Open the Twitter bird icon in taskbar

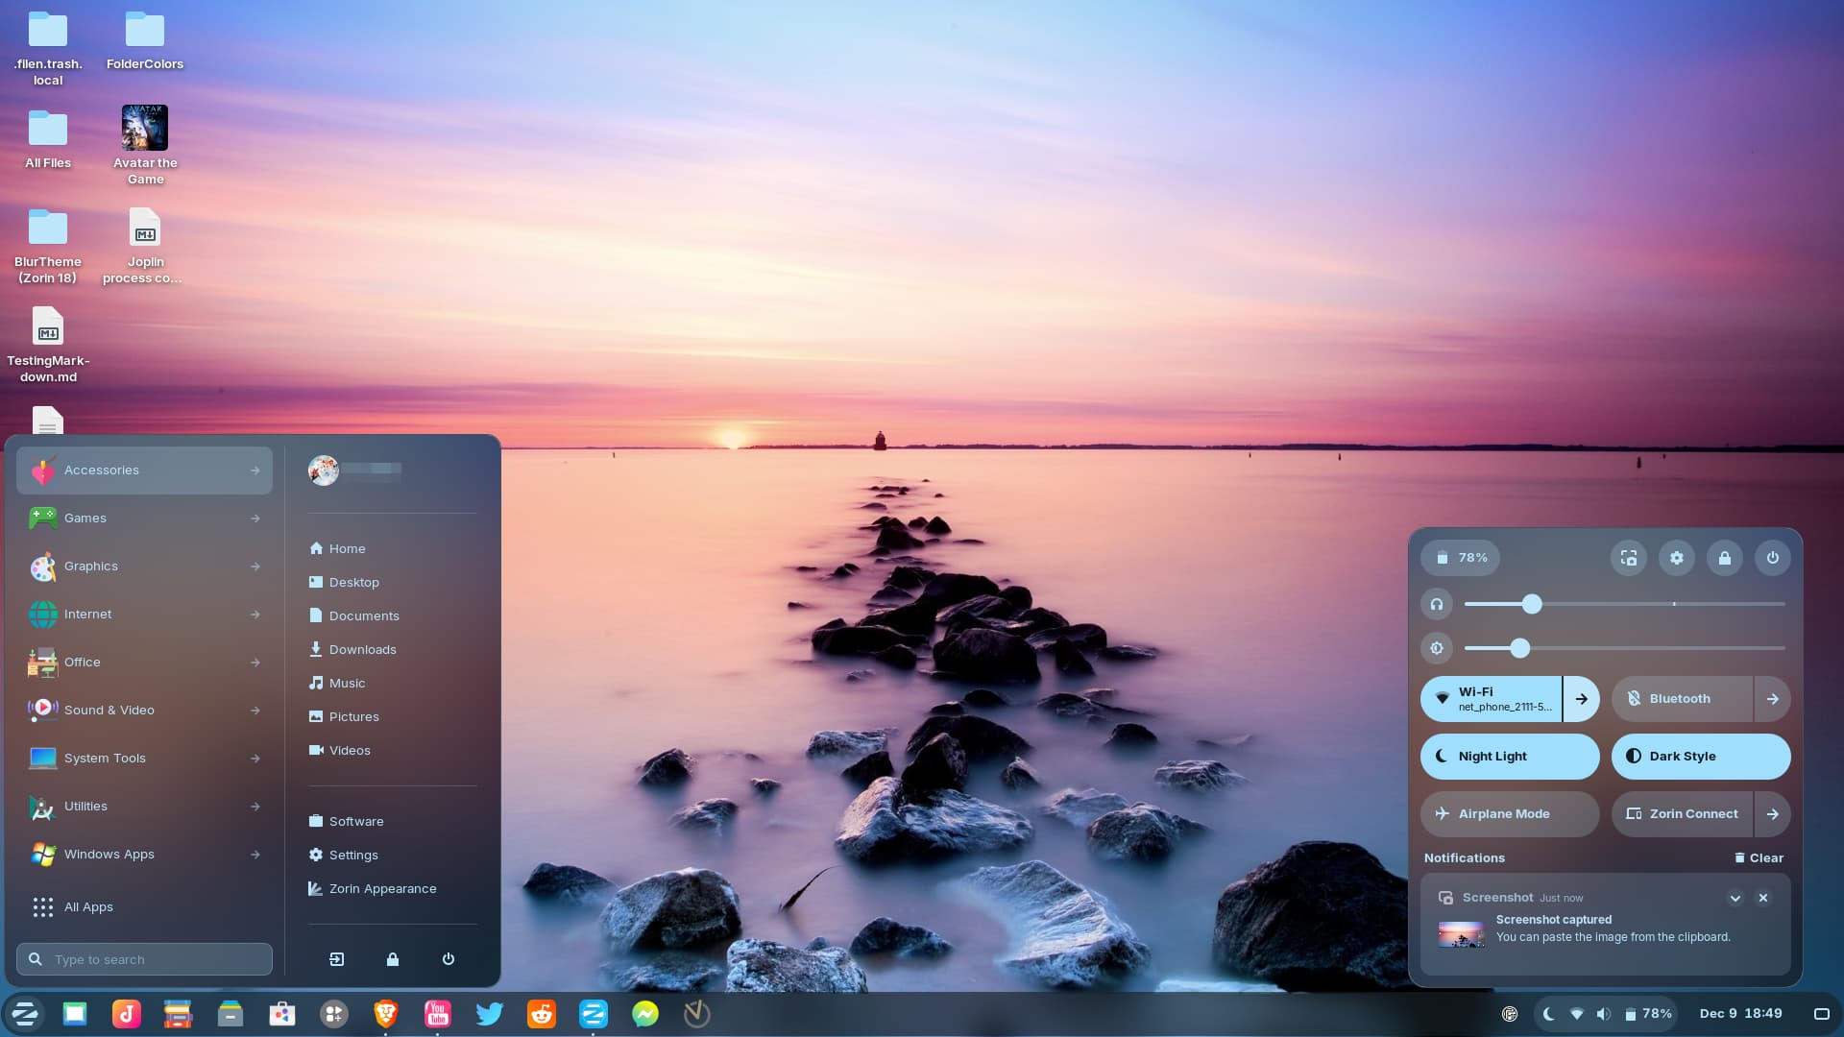(490, 1014)
